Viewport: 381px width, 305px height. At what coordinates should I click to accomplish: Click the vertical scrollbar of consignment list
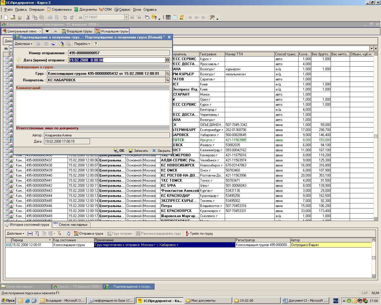[376, 137]
